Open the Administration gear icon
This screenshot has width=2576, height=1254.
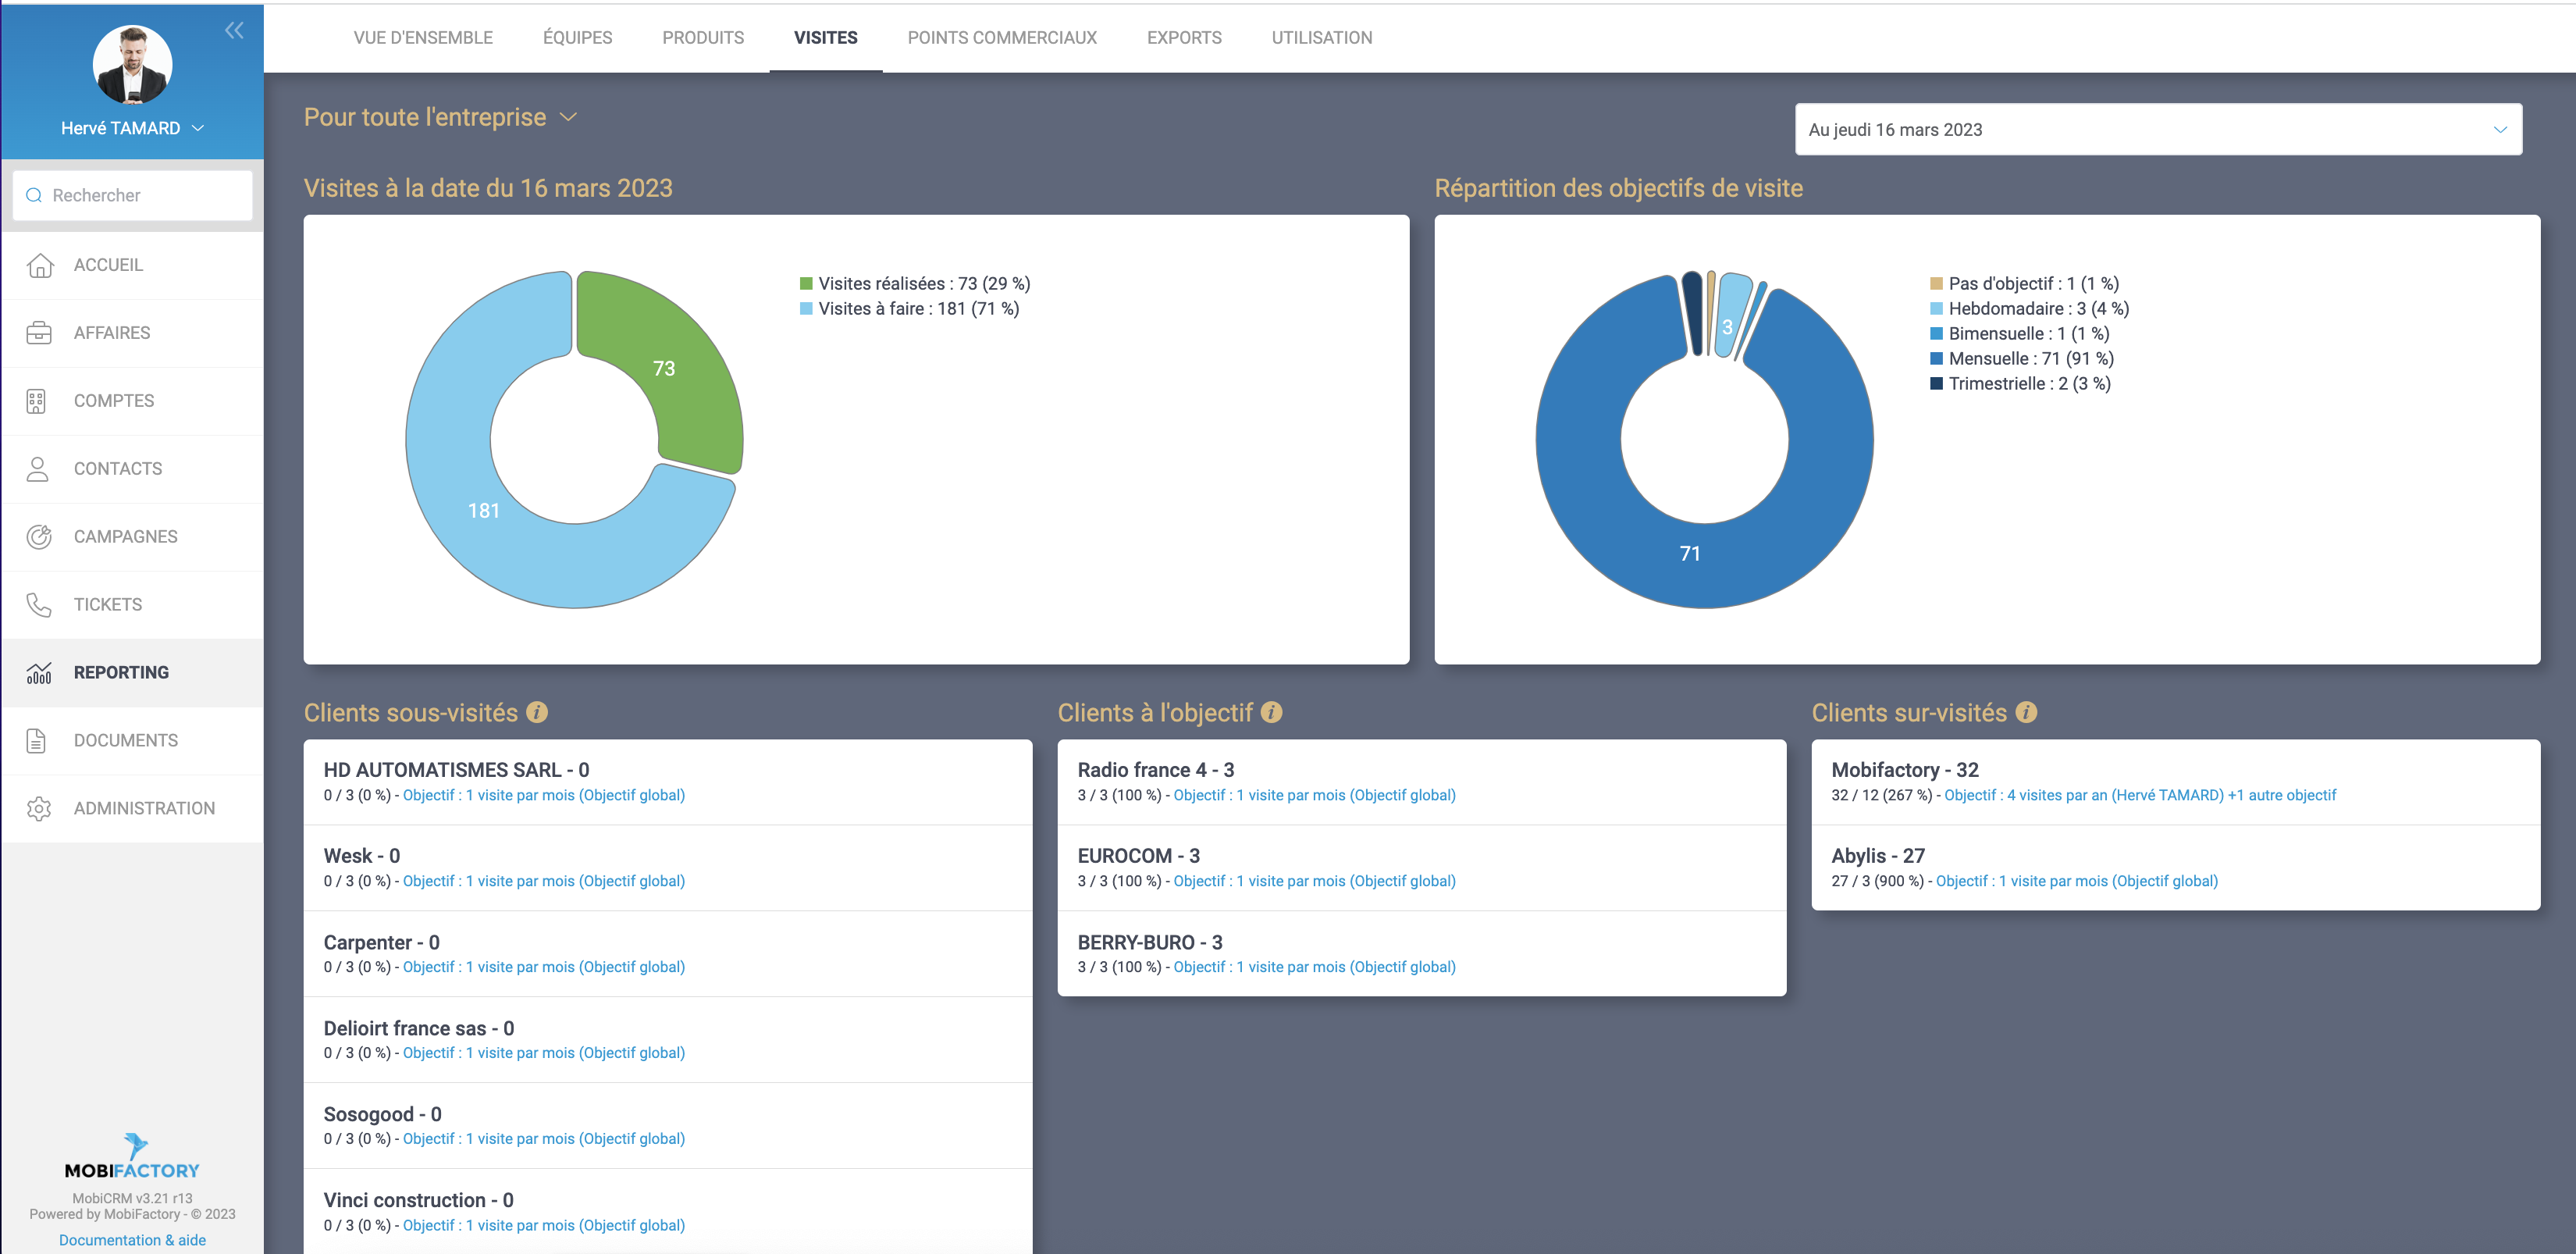click(39, 809)
